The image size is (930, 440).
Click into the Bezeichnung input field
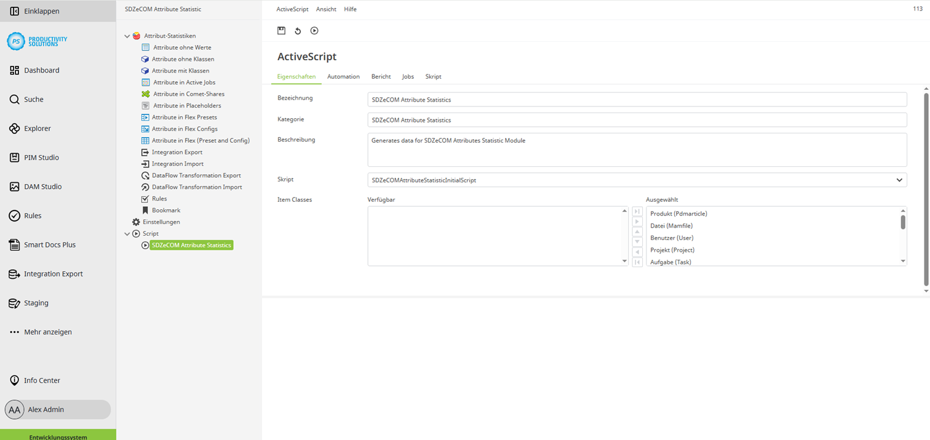637,100
